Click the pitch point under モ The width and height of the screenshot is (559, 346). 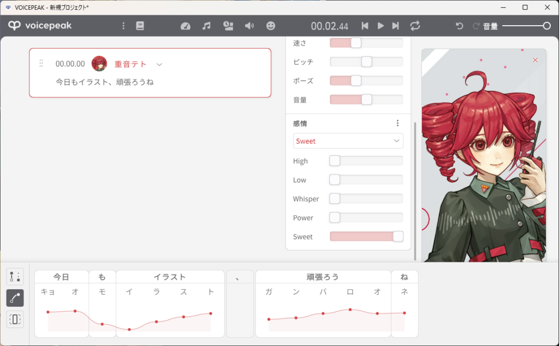point(102,324)
